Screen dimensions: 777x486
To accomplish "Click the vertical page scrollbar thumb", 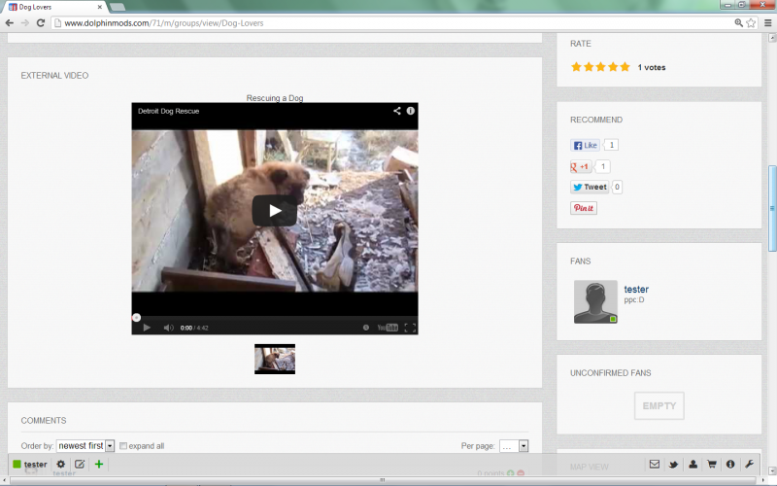I will tap(772, 208).
